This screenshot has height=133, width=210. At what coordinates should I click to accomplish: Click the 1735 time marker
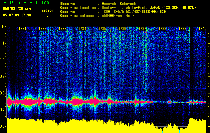pyautogui.click(x=102, y=29)
